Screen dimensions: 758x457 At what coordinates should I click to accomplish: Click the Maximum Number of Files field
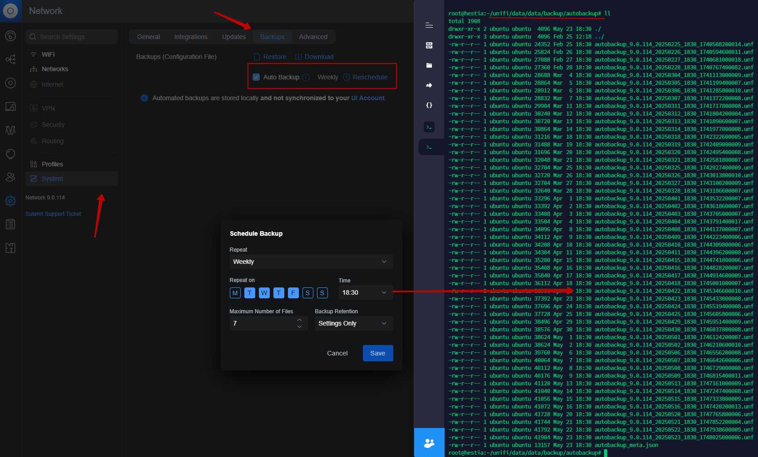[268, 323]
